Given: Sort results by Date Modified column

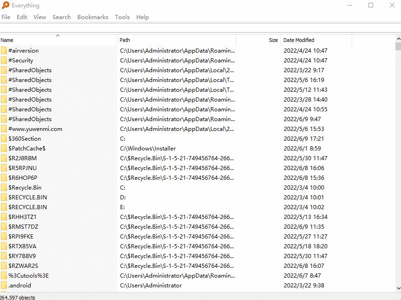Looking at the screenshot, I should pyautogui.click(x=299, y=40).
